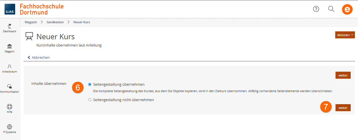
Task: Click the ILIAS logo icon
Action: coord(10,9)
